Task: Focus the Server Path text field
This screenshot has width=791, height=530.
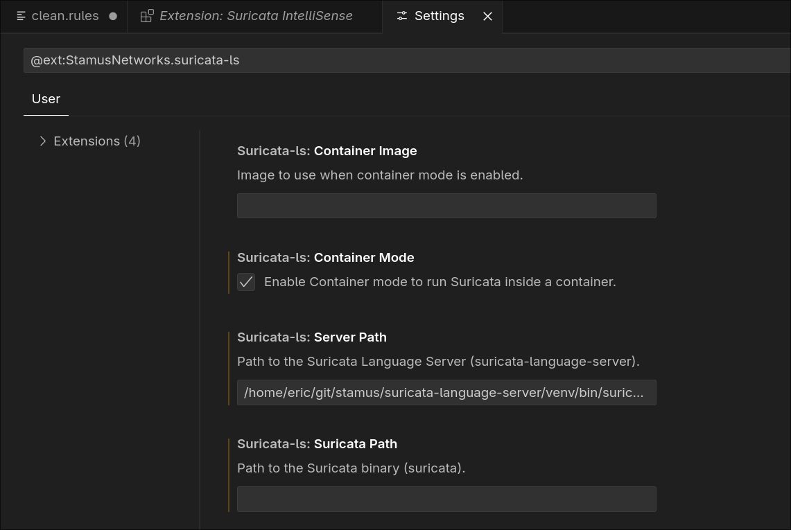Action: pos(446,392)
